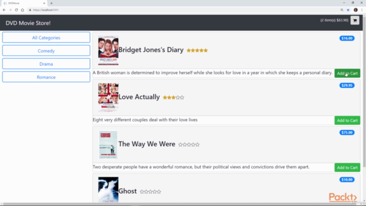
Task: Click Bridget Jones's Diary star rating
Action: [197, 50]
